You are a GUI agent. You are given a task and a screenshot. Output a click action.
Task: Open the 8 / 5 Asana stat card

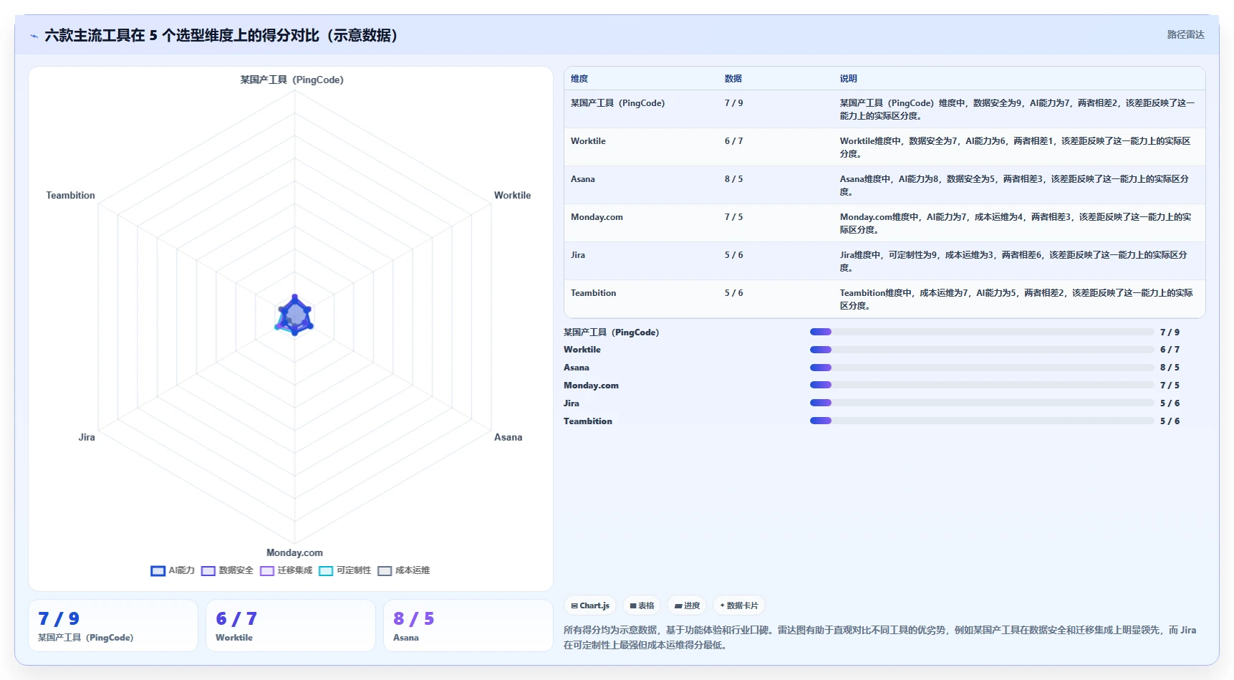tap(468, 626)
